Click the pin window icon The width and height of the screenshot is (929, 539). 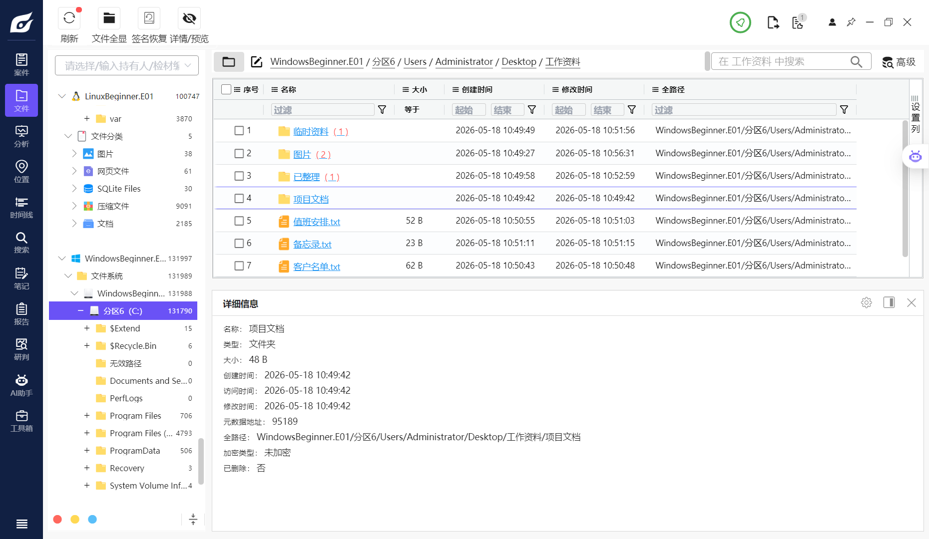point(851,22)
